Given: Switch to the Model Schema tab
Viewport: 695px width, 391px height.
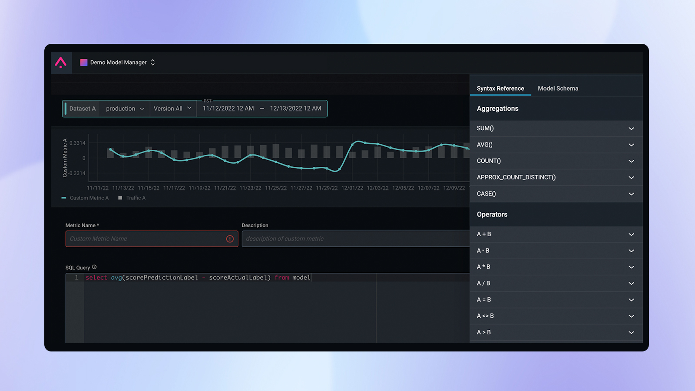Looking at the screenshot, I should [558, 88].
